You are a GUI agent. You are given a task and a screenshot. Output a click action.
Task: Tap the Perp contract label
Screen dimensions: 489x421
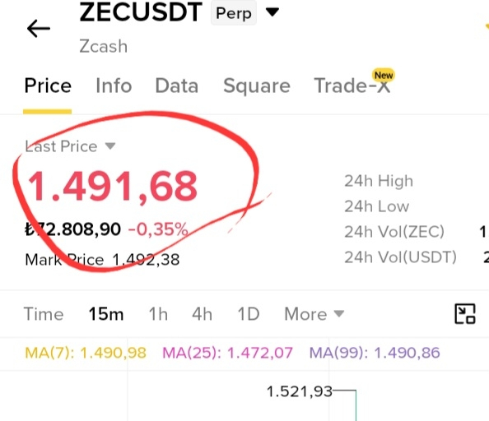click(x=234, y=13)
